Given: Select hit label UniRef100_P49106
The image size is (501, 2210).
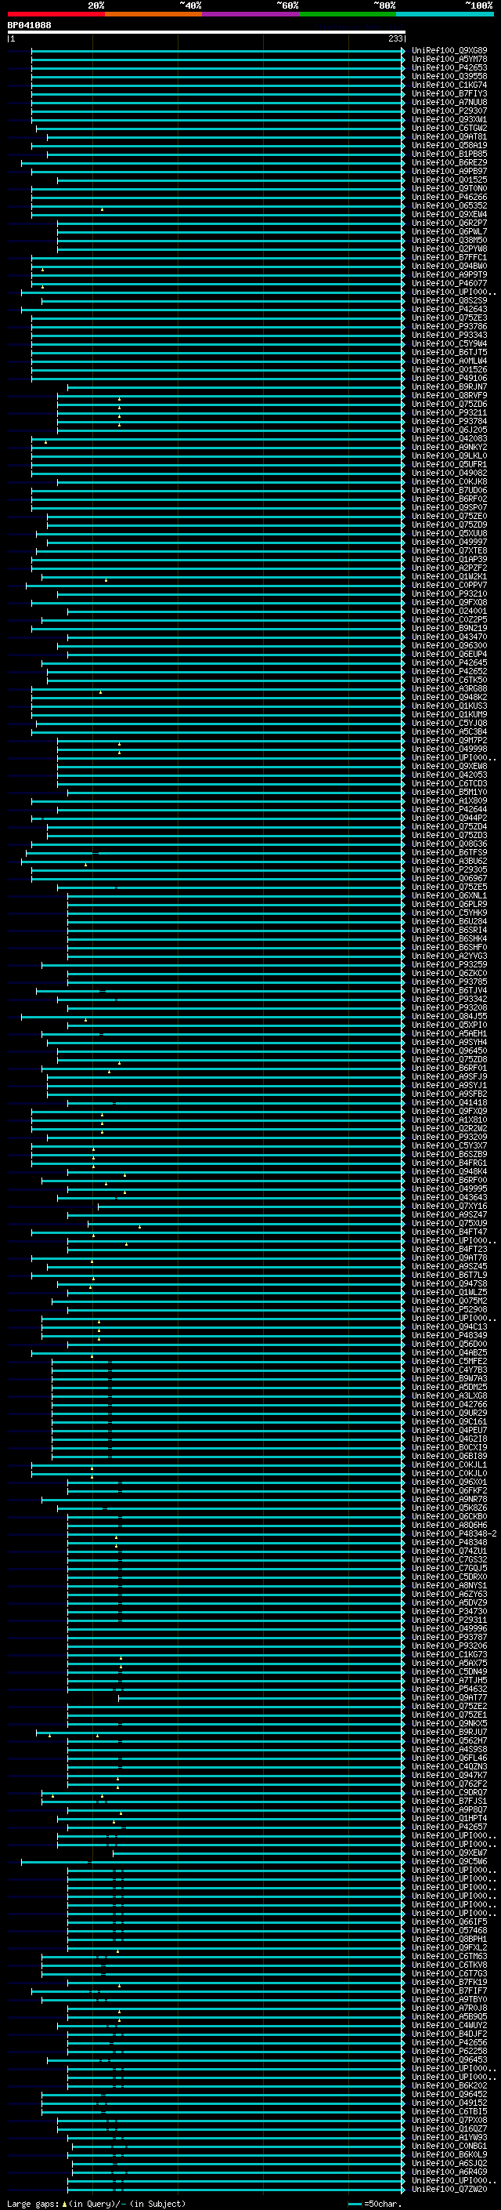Looking at the screenshot, I should pyautogui.click(x=449, y=379).
